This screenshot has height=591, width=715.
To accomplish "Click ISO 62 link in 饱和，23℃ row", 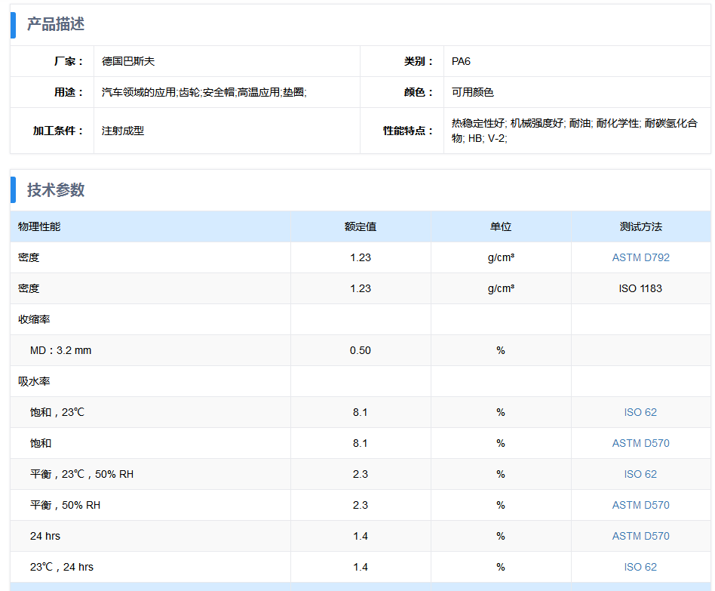I will pyautogui.click(x=640, y=412).
